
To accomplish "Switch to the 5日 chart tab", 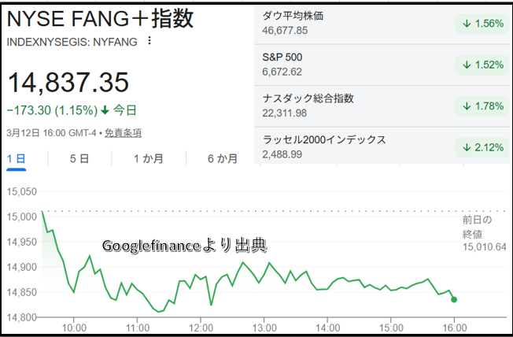I will pyautogui.click(x=79, y=159).
